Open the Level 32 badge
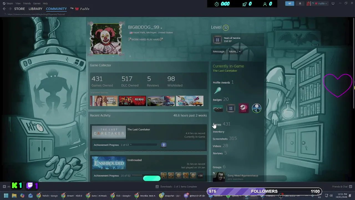Viewport: 355px width, 200px height. 226,27
